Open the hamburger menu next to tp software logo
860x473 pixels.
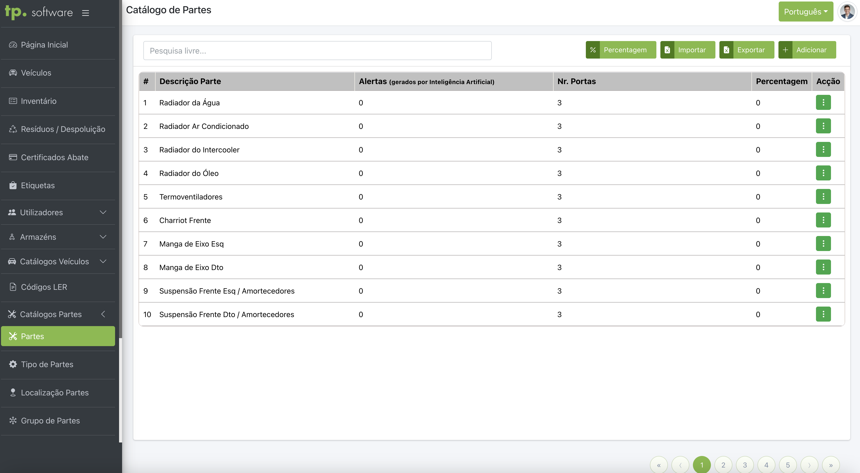click(86, 13)
